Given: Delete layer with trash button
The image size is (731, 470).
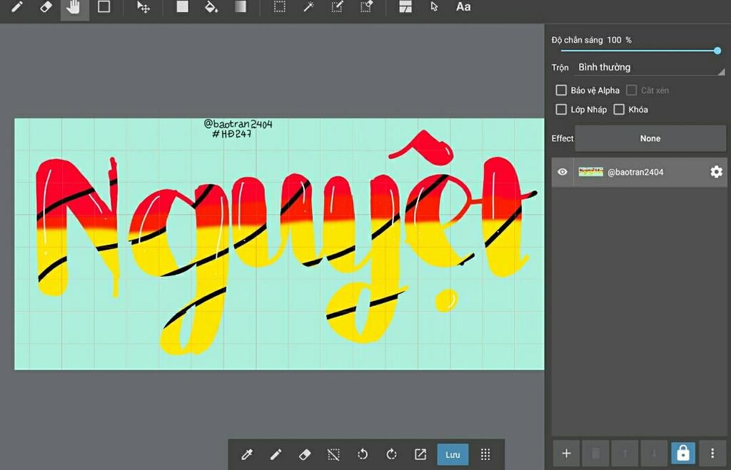Looking at the screenshot, I should 596,453.
